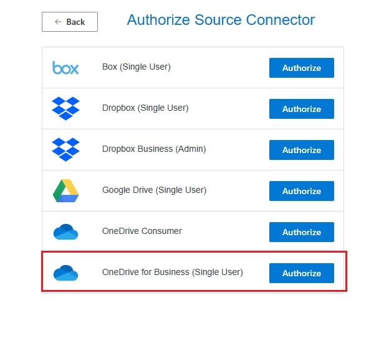Authorize the OneDrive Consumer connector
This screenshot has height=364, width=389.
tap(302, 232)
